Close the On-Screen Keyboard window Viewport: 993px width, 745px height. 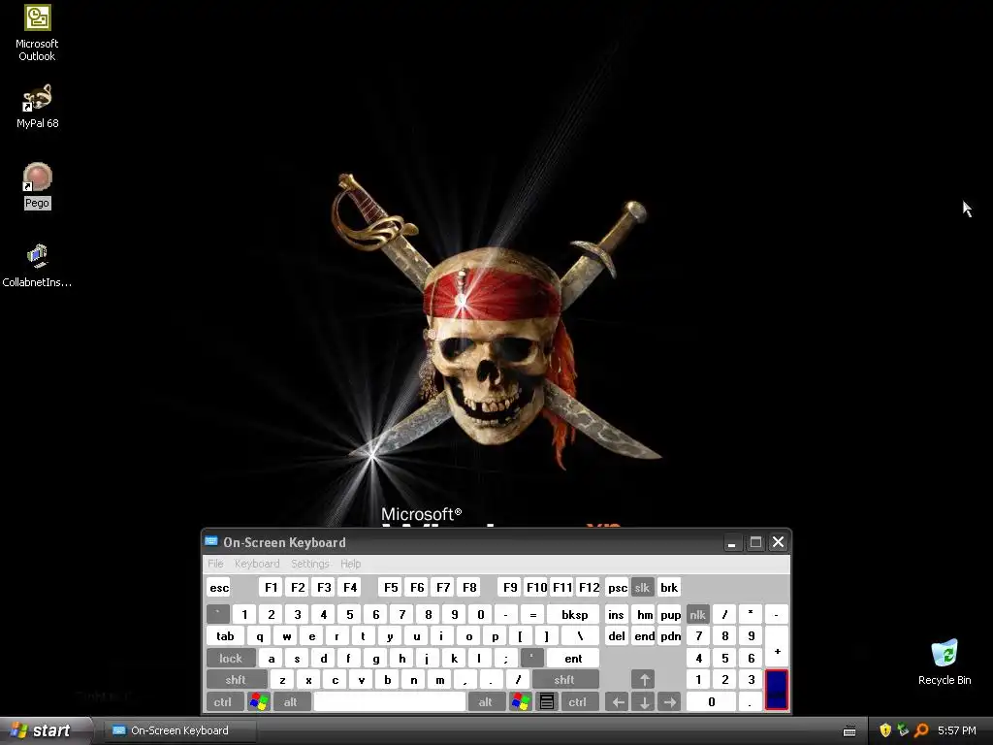(x=779, y=542)
